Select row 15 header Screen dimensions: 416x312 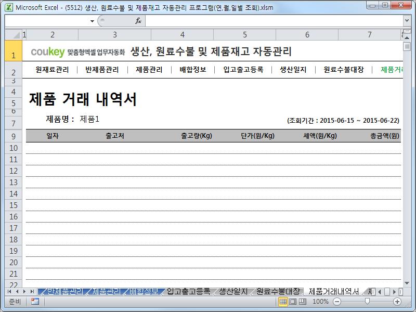click(14, 205)
